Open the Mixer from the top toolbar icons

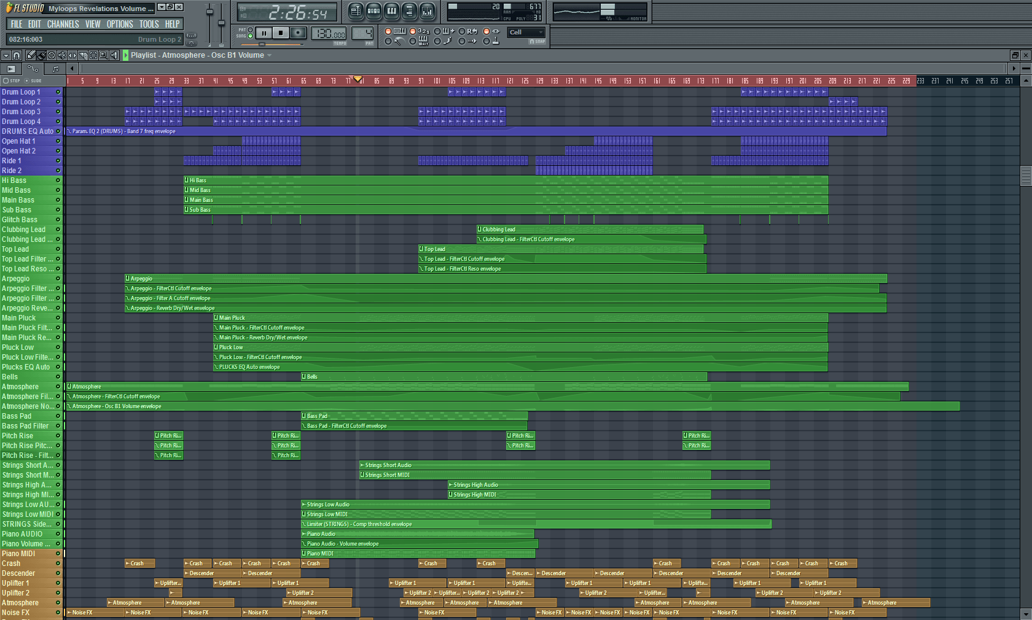(x=427, y=11)
